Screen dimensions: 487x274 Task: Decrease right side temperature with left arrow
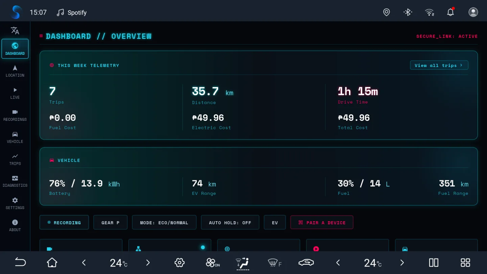(x=338, y=262)
